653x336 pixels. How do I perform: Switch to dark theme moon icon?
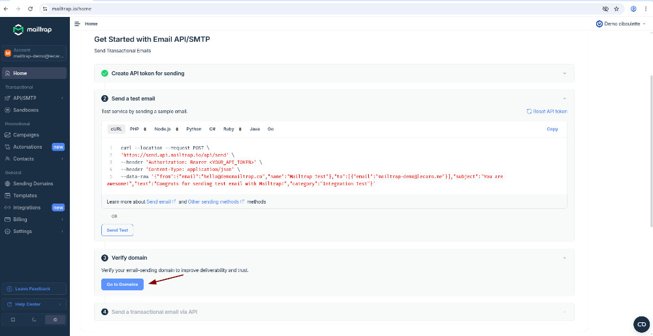click(34, 320)
